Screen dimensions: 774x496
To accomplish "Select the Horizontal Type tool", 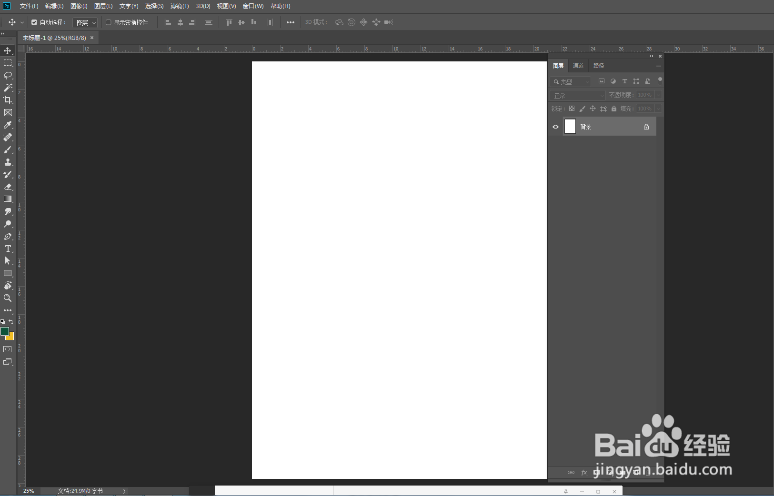I will [8, 248].
